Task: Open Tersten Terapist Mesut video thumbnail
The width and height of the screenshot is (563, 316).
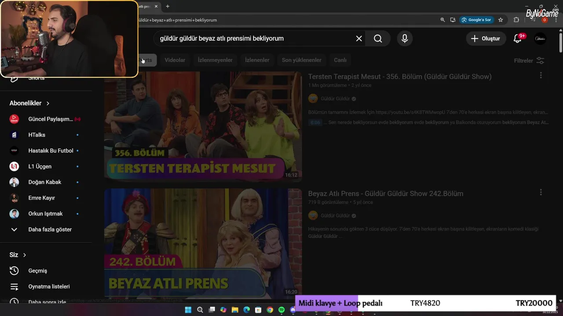Action: [x=203, y=126]
